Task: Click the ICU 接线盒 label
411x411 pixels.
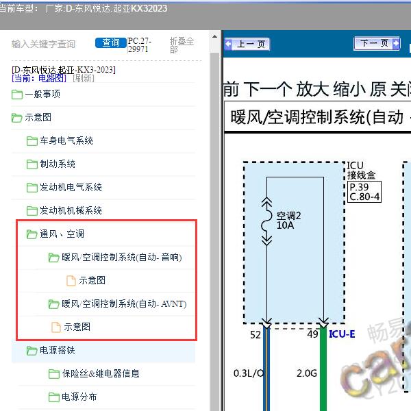Action: (x=361, y=171)
